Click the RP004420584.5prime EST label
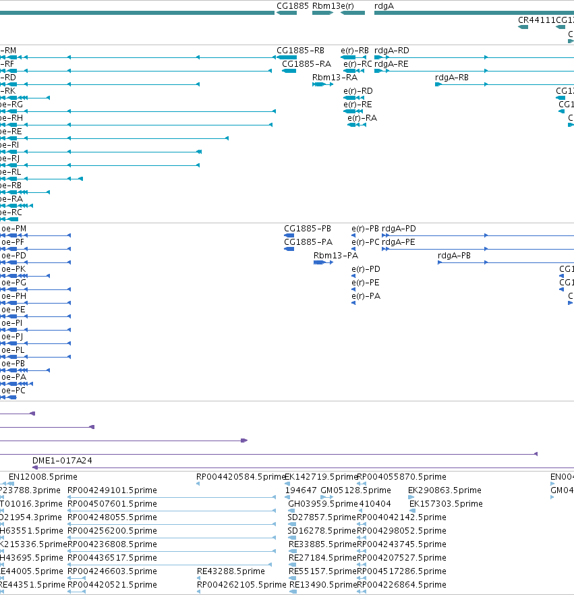574x595 pixels. (x=241, y=476)
